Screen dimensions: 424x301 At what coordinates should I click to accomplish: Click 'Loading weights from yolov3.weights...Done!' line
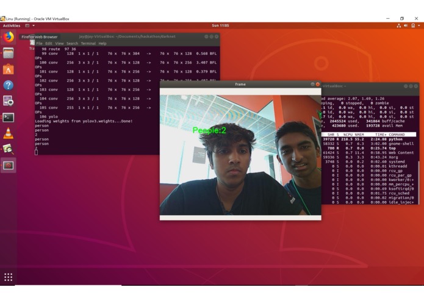[84, 121]
